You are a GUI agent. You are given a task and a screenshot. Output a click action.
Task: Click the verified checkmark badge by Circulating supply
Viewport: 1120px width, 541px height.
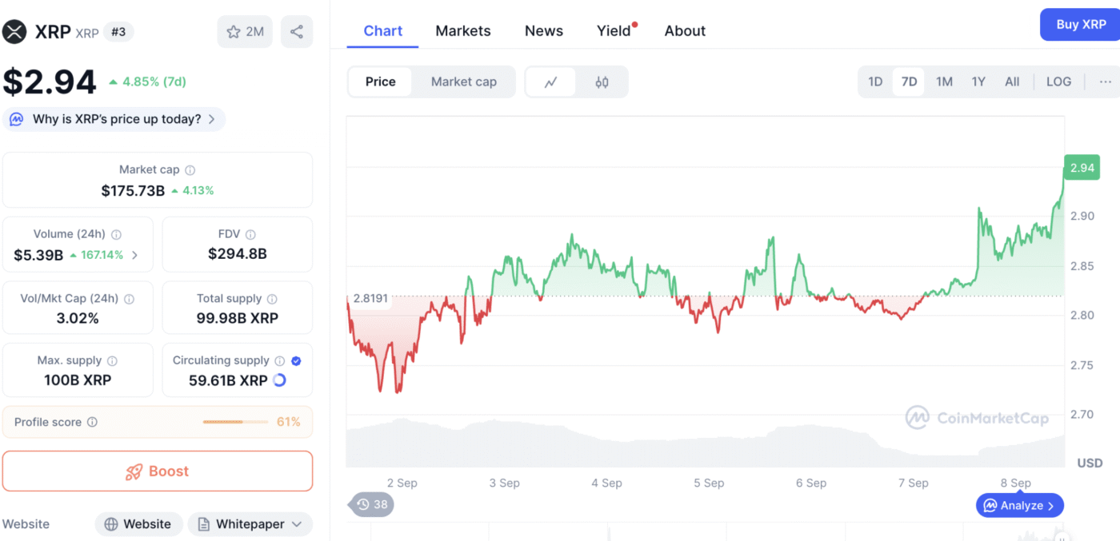click(296, 361)
